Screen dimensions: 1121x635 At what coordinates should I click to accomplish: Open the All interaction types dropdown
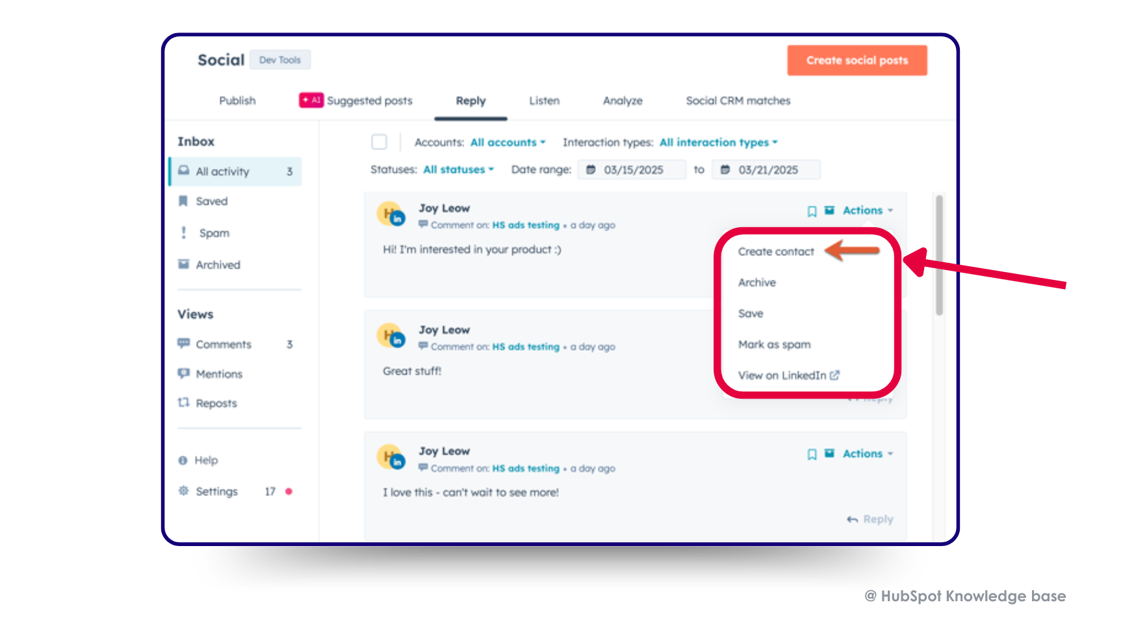718,142
